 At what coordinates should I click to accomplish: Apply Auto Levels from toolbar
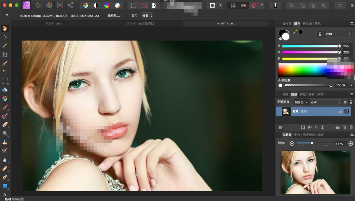point(85,5)
